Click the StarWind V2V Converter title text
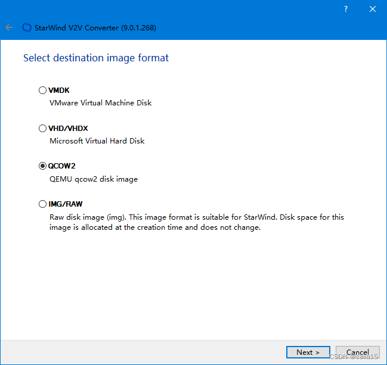 [95, 27]
